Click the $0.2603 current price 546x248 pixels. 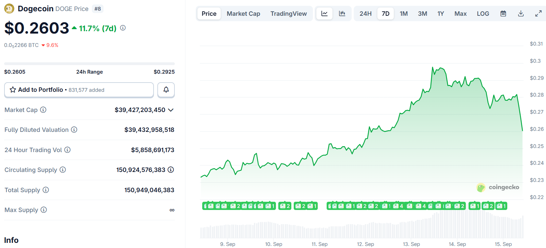click(37, 28)
